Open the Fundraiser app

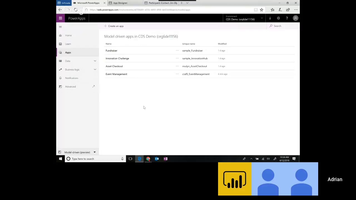[x=112, y=51]
